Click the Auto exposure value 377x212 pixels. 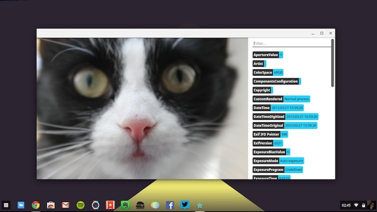point(292,161)
